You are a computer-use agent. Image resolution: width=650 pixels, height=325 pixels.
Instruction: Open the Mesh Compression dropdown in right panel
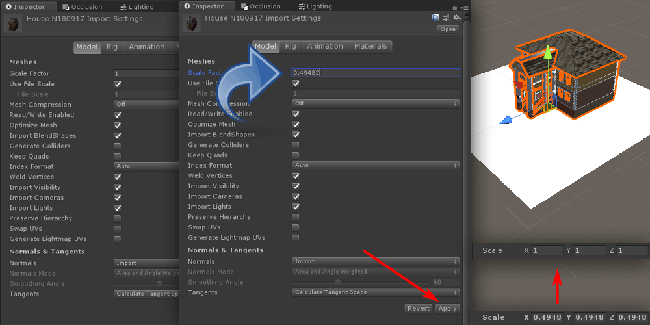(x=376, y=103)
